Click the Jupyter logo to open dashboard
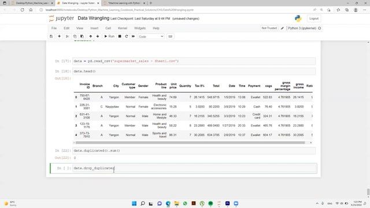 click(61, 18)
